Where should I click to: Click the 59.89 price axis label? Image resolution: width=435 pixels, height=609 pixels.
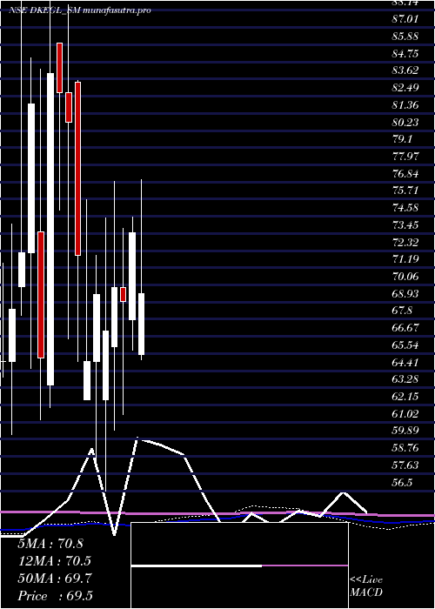point(405,431)
